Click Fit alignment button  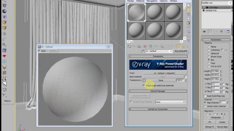(x=210, y=122)
